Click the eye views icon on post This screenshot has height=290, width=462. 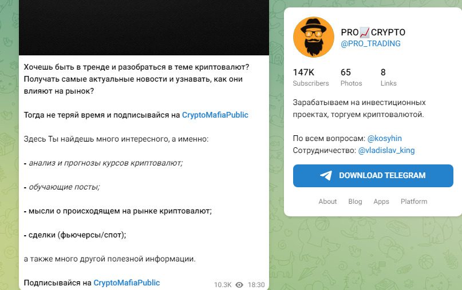point(239,285)
